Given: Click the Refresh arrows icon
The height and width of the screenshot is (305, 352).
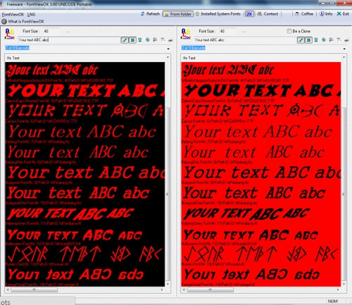Looking at the screenshot, I should (x=143, y=14).
